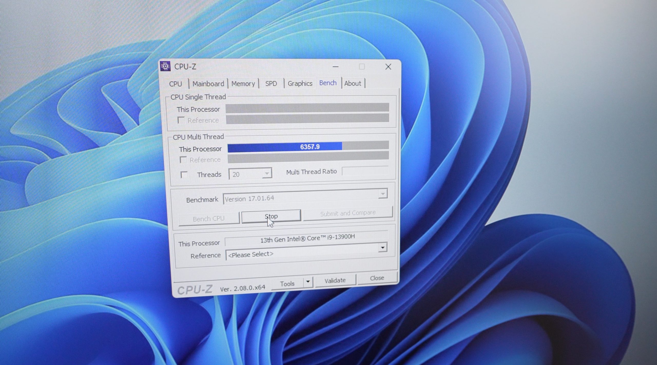Check Multi Thread Reference checkbox
This screenshot has width=657, height=365.
tap(183, 160)
